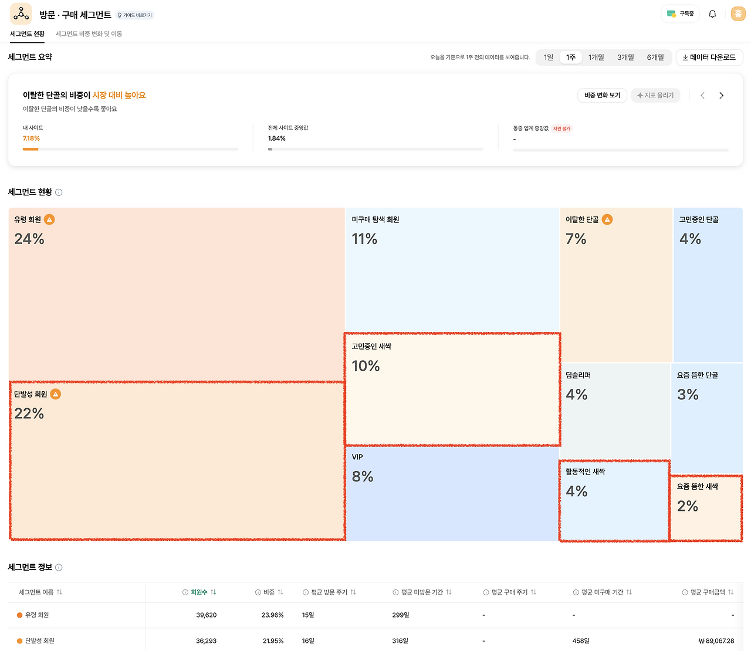
Task: Click the warning icon beside 유령 회원 tile title
Action: click(x=50, y=219)
